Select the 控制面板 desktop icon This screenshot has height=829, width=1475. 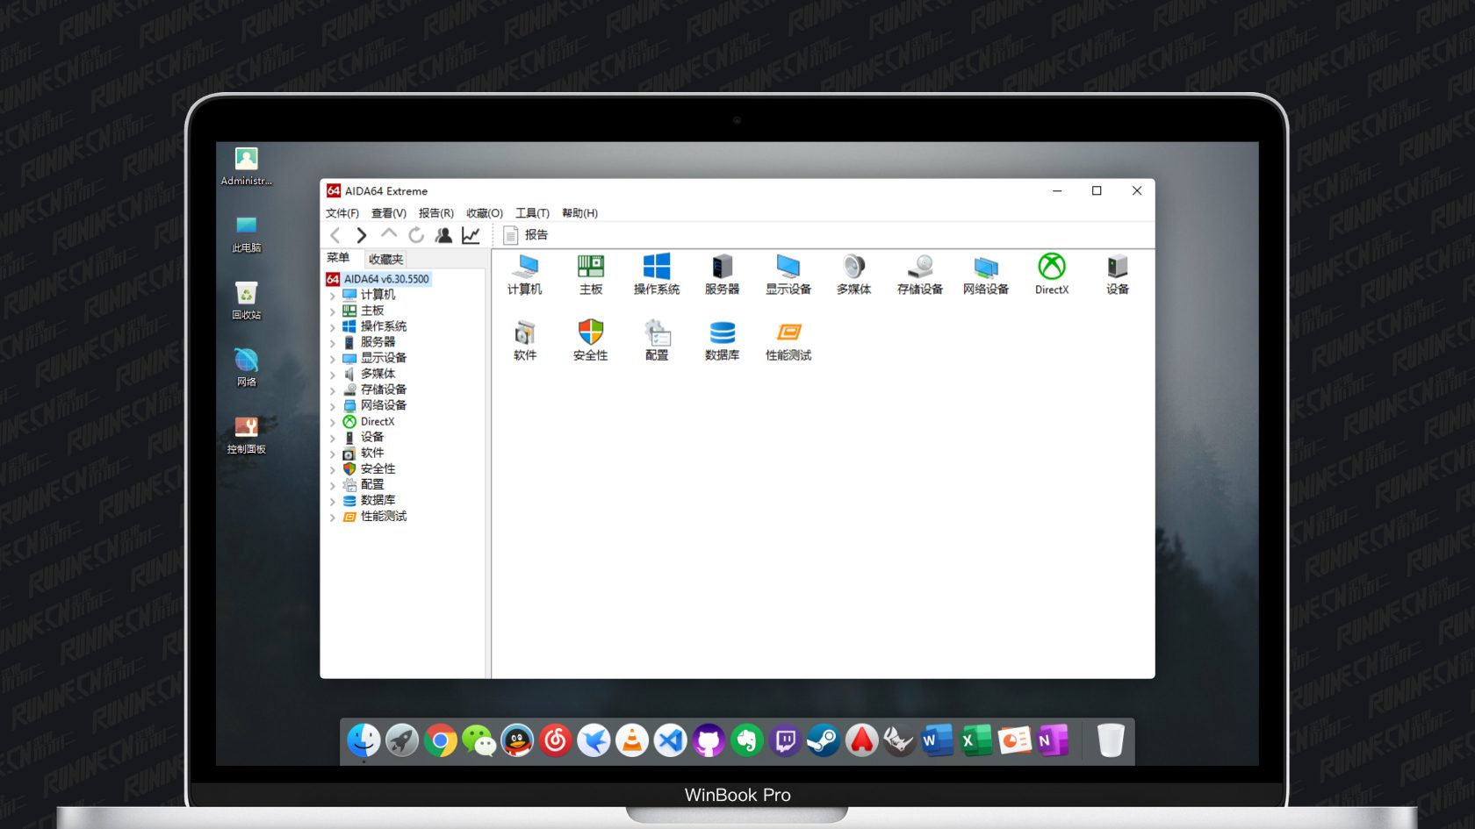[x=247, y=434]
